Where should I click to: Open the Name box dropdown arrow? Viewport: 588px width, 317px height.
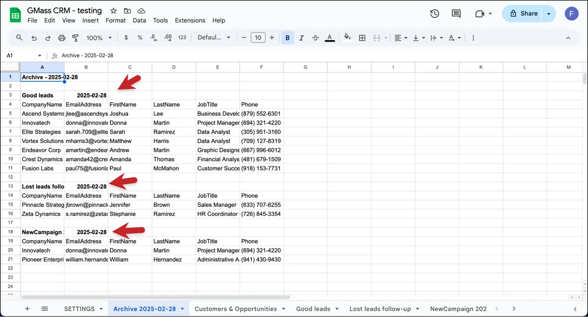(x=40, y=56)
